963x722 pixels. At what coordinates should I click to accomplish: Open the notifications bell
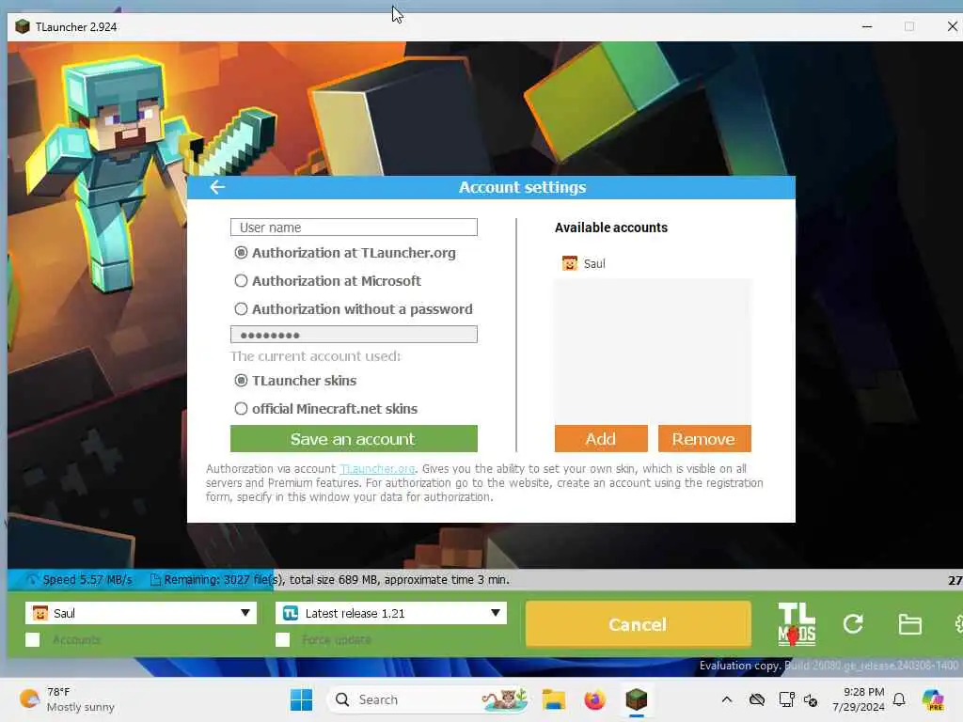tap(899, 699)
